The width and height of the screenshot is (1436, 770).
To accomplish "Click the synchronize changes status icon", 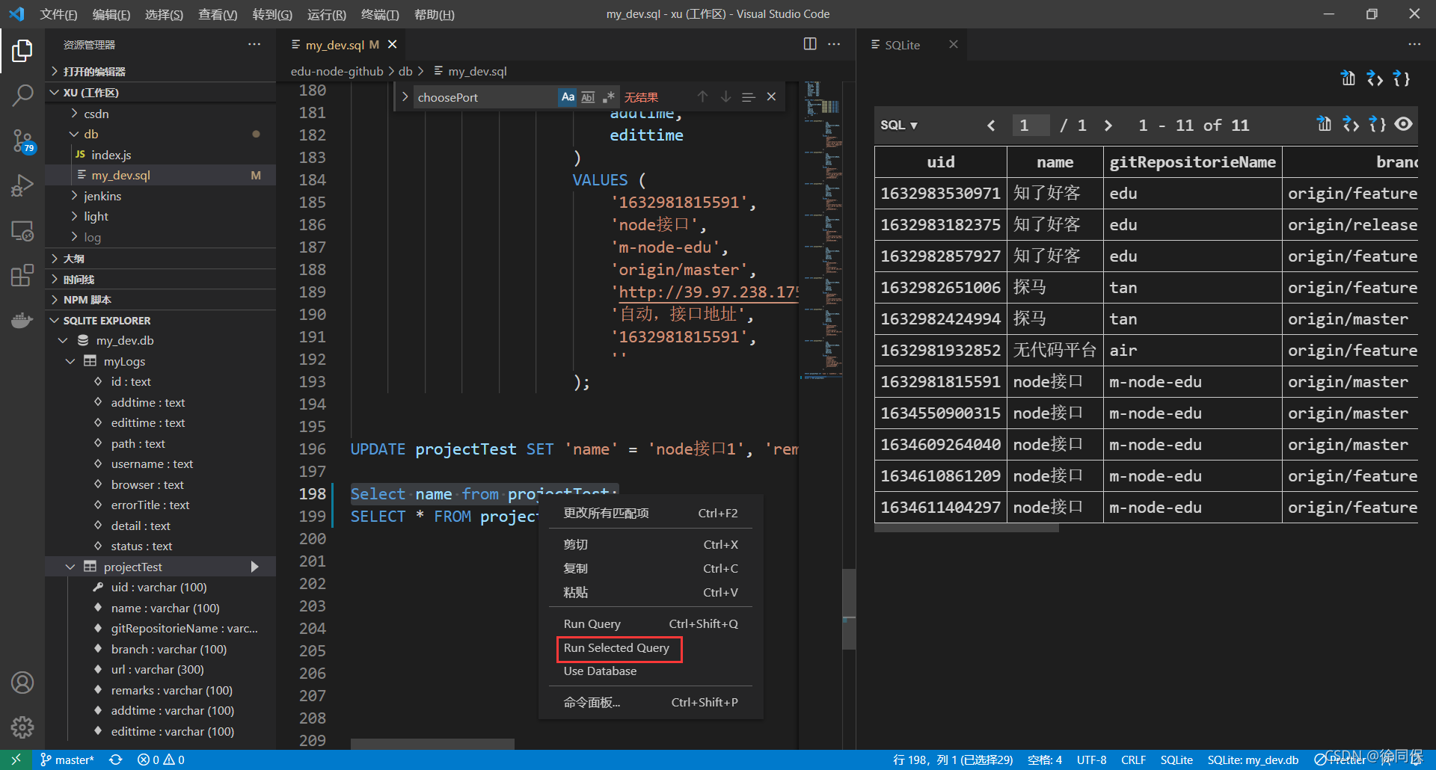I will (115, 760).
